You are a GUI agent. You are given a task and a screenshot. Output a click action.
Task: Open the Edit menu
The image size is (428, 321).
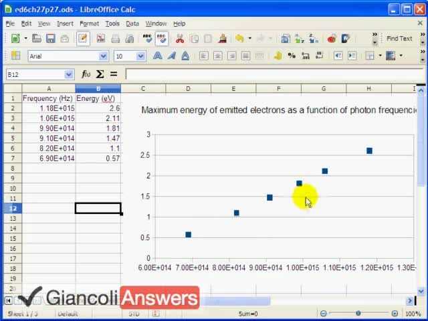[x=26, y=24]
